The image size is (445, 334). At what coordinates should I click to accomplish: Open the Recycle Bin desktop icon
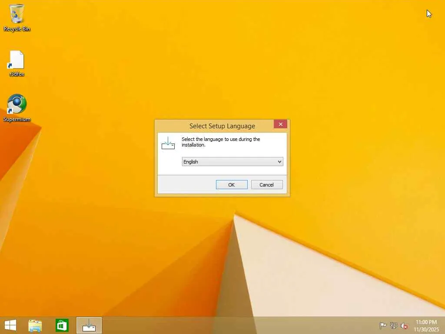[x=17, y=17]
